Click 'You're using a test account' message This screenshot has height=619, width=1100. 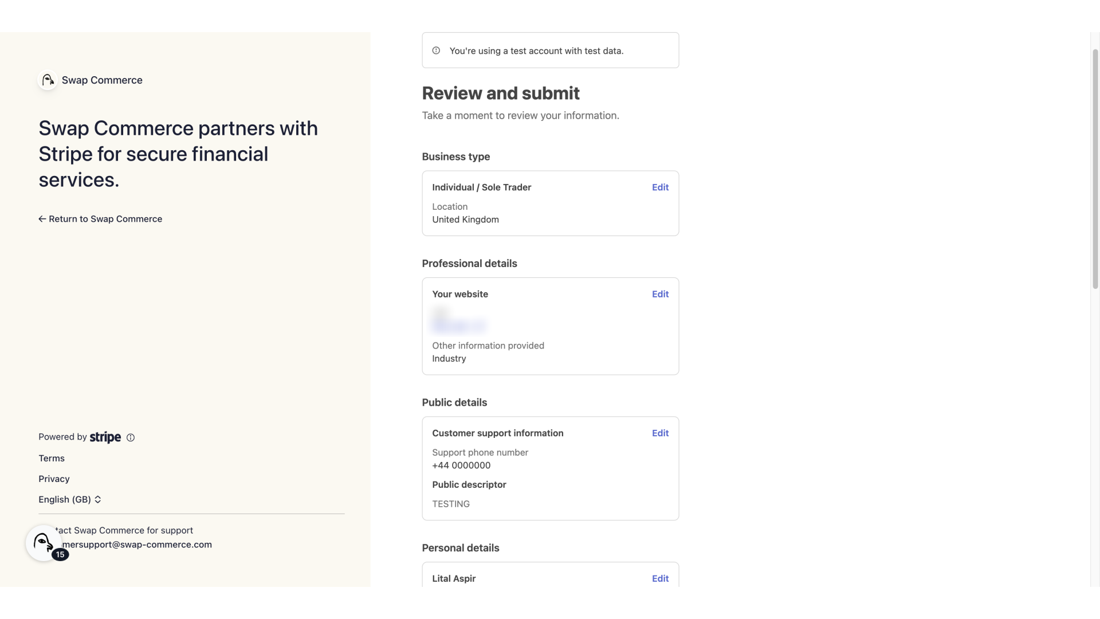pos(536,51)
